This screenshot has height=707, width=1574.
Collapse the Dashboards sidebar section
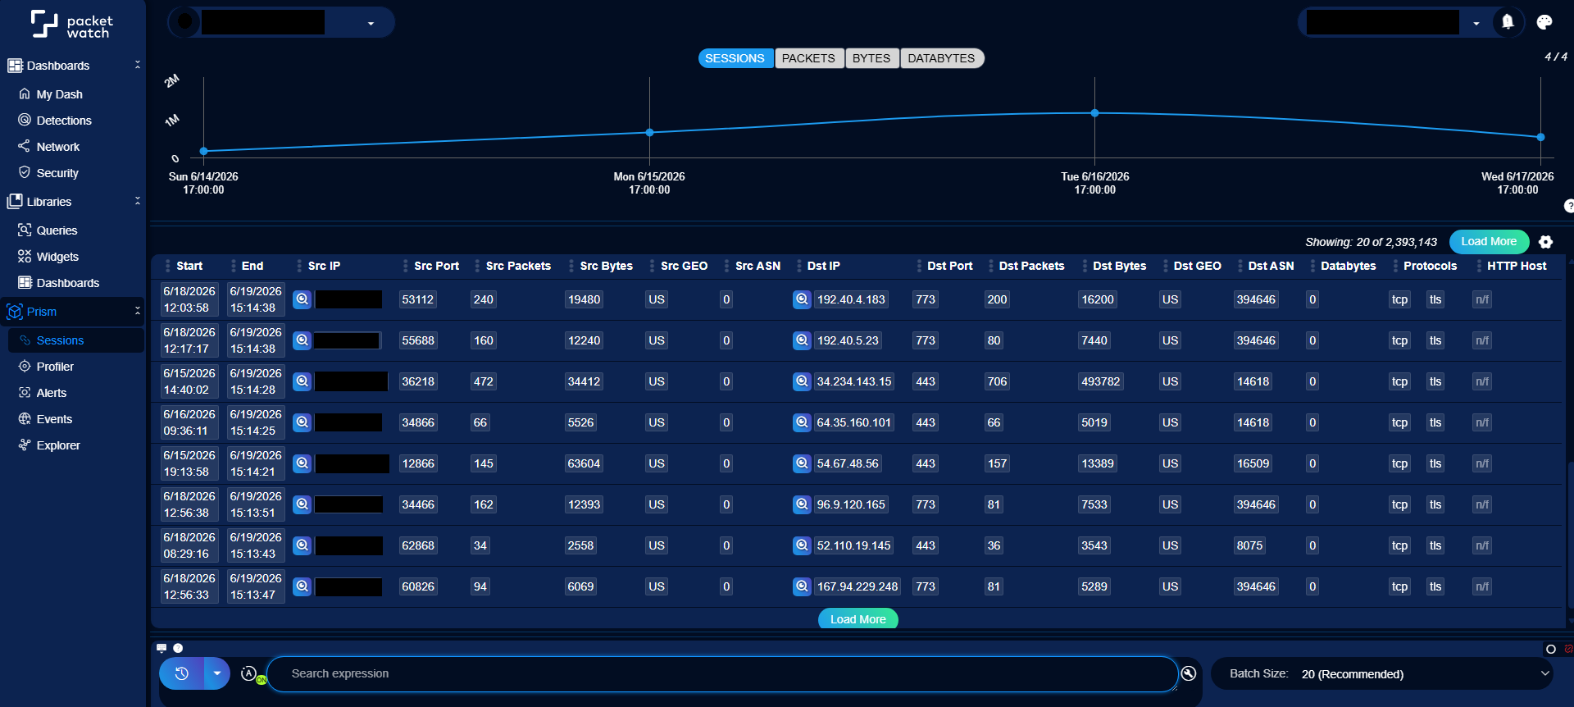click(x=138, y=65)
